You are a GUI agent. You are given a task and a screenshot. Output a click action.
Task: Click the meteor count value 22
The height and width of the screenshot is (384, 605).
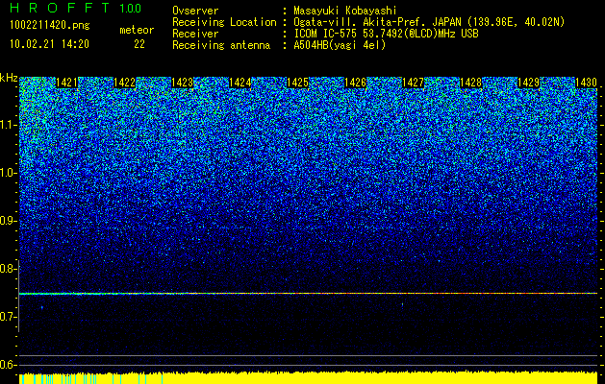pos(139,44)
